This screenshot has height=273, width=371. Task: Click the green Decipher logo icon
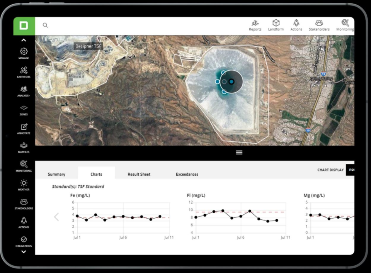point(24,26)
